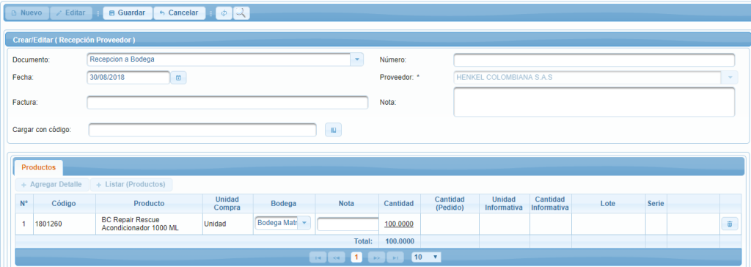The image size is (751, 267).
Task: Click the Crear/Editar panel title
Action: 74,40
